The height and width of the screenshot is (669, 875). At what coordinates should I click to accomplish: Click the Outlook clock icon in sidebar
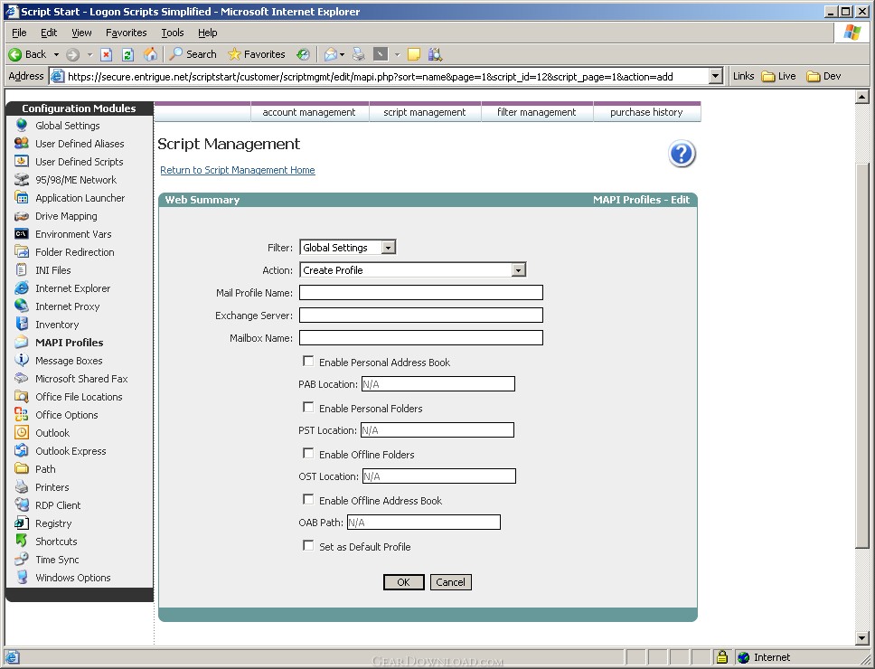coord(21,432)
